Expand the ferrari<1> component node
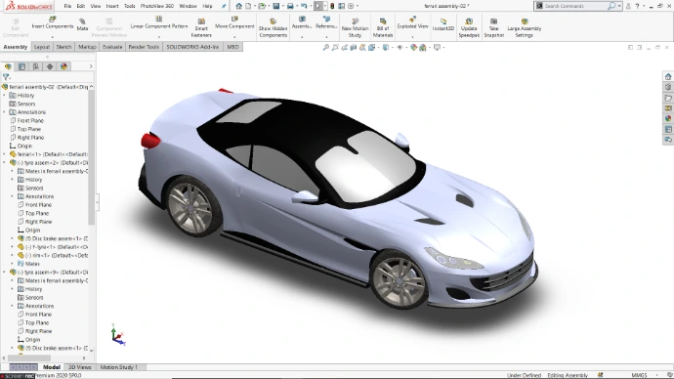Viewport: 674px width, 379px height. [x=5, y=154]
